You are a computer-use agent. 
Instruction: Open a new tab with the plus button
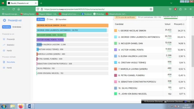pyautogui.click(x=41, y=3)
